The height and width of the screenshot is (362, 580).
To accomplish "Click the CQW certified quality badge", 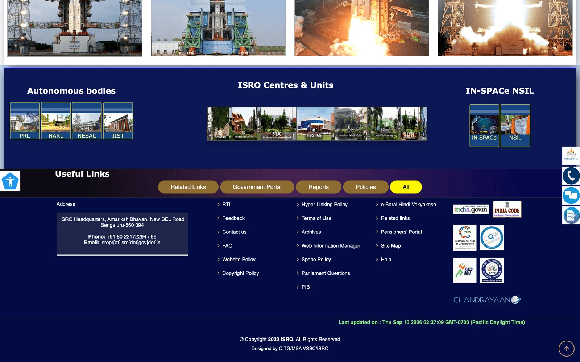I will 492,237.
